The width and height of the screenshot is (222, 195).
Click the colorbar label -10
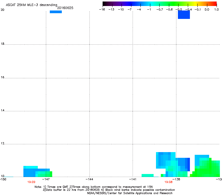click(121, 10)
